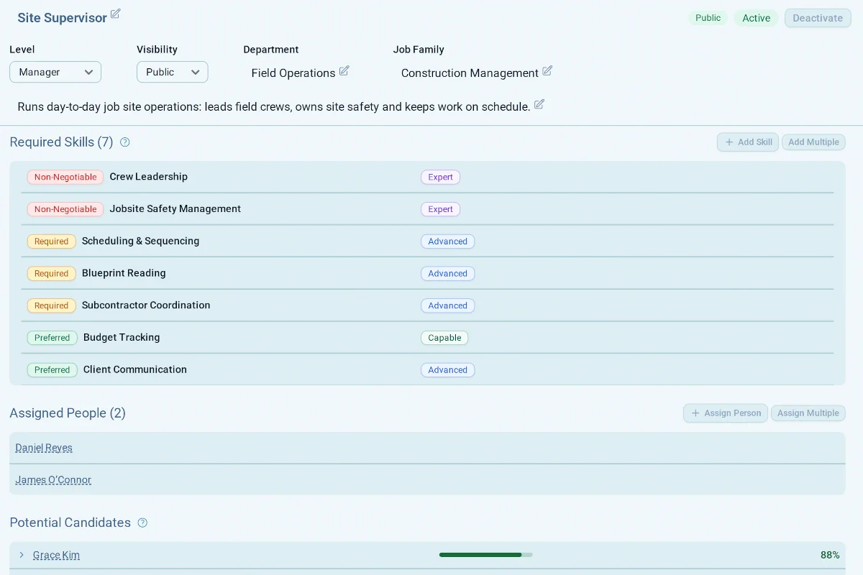Edit the Site Supervisor title pencil icon
This screenshot has height=575, width=863.
pos(115,14)
